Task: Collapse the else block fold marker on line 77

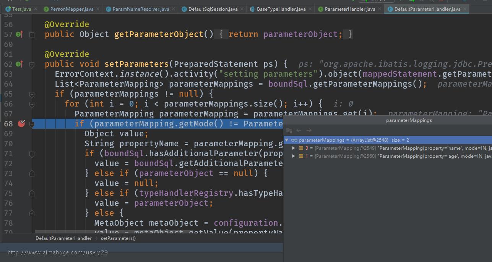Action: click(x=32, y=213)
